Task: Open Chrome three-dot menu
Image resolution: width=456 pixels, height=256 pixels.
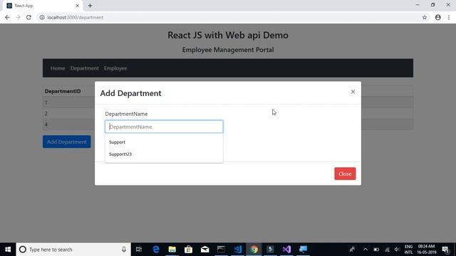Action: 449,17
